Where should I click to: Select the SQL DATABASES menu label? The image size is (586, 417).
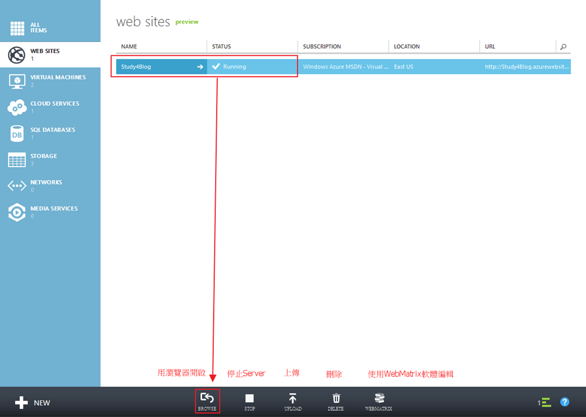pyautogui.click(x=53, y=130)
